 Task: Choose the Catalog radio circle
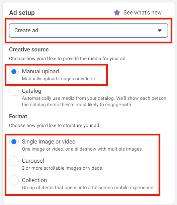(x=14, y=91)
